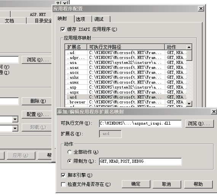Select the .aspx mapping row

click(x=126, y=92)
